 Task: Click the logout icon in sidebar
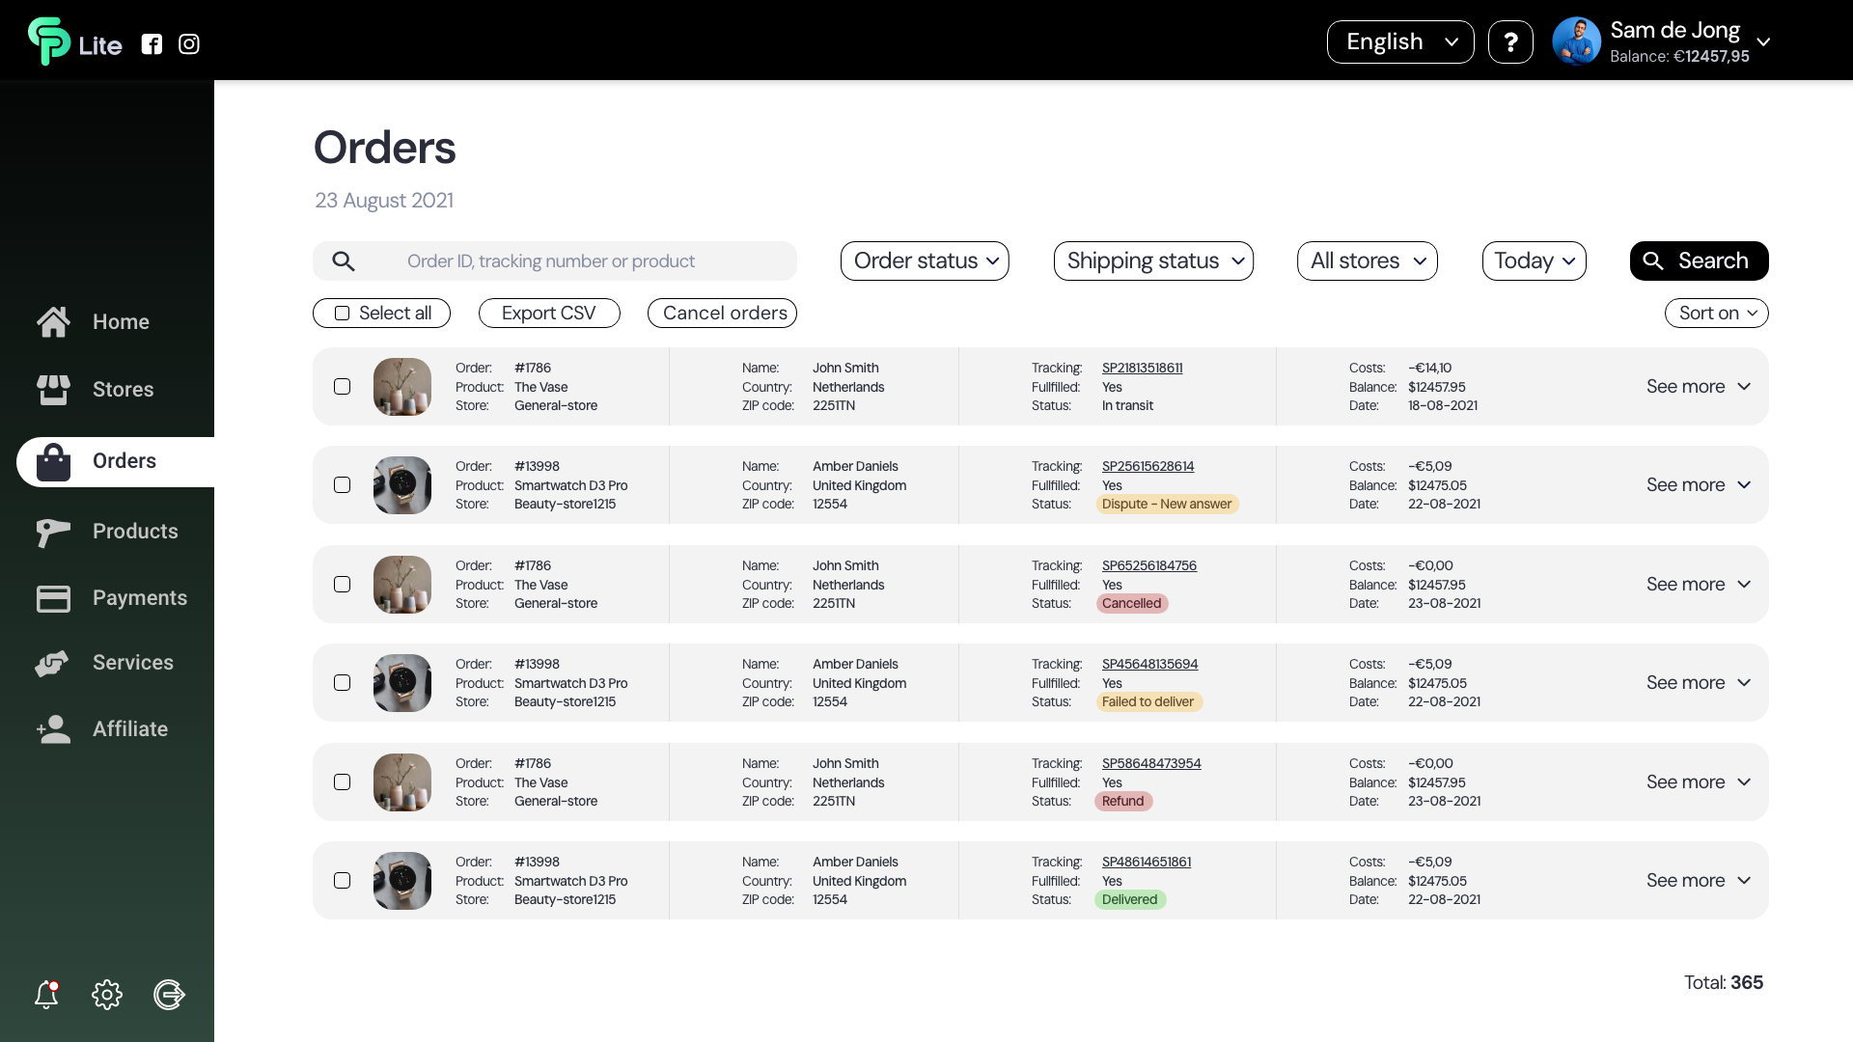point(169,994)
